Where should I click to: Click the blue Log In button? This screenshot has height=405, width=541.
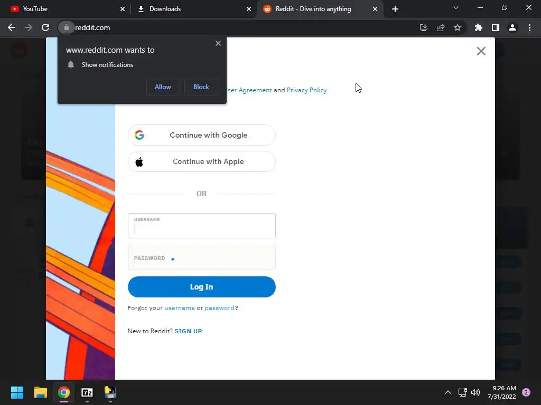click(x=201, y=287)
